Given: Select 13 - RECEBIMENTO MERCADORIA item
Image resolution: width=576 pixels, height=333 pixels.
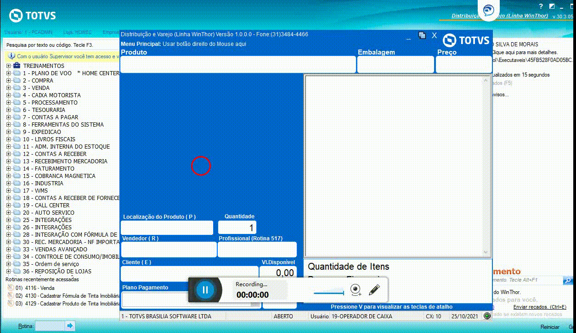Looking at the screenshot, I should point(65,161).
